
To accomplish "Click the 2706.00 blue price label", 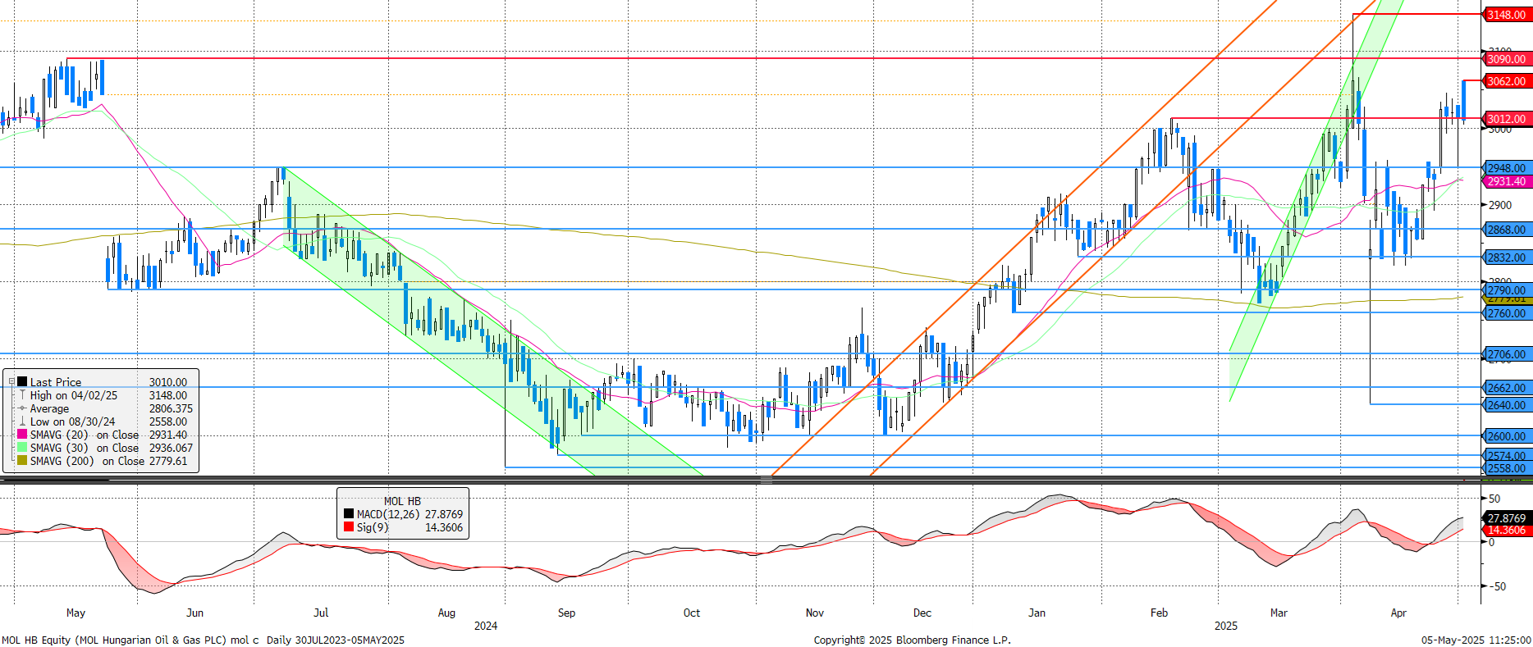I will click(1507, 354).
